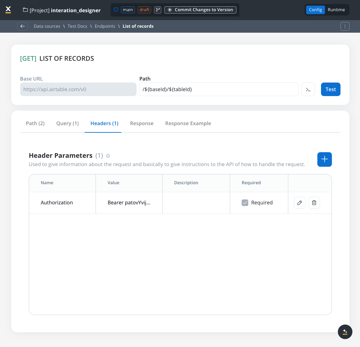This screenshot has height=347, width=360.
Task: Open the three-dot options menu
Action: pyautogui.click(x=345, y=26)
